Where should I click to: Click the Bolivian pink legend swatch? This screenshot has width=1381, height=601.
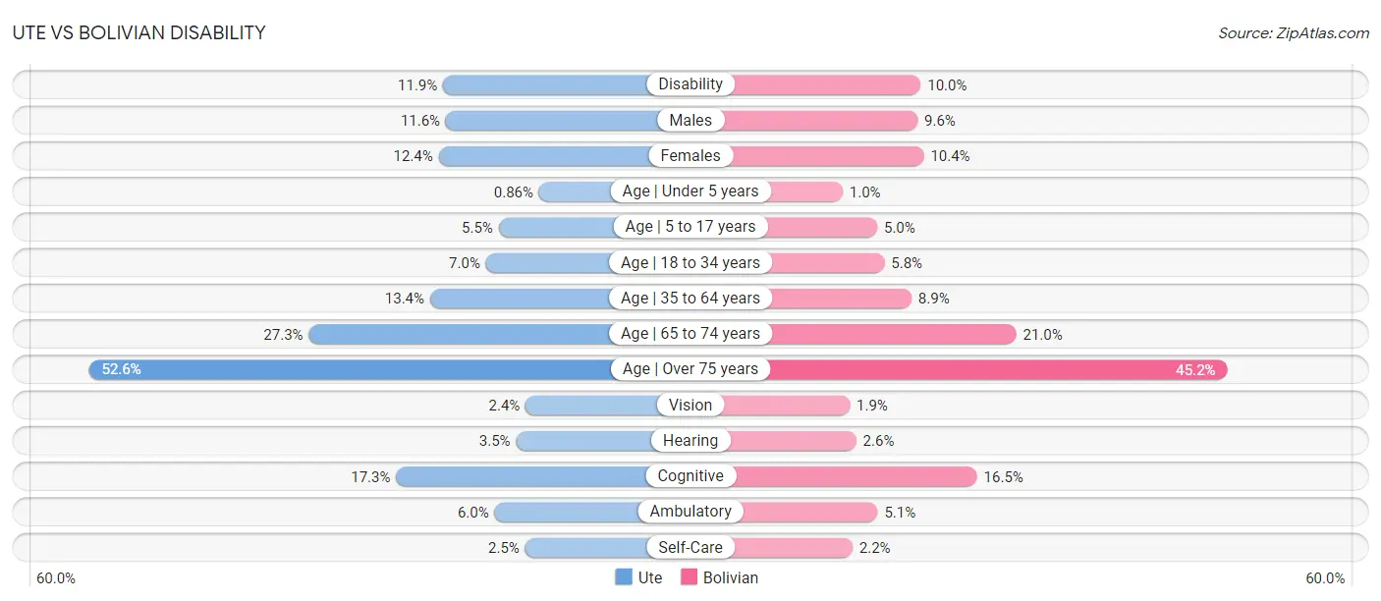(689, 577)
